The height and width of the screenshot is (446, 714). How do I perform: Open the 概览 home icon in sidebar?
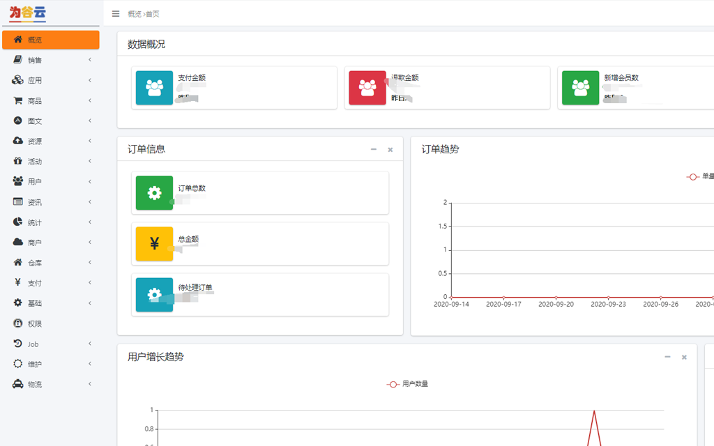(17, 40)
